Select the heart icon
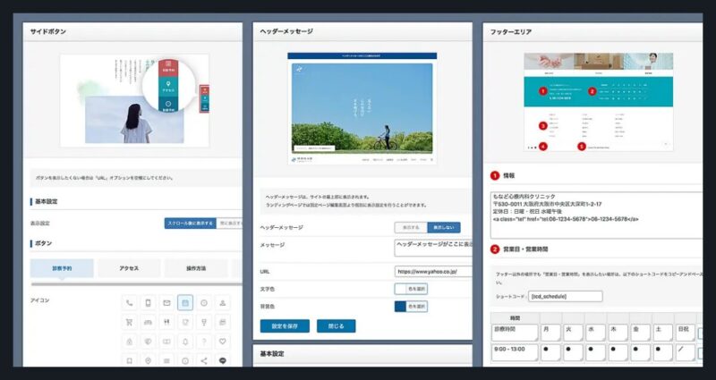This screenshot has width=716, height=380. coord(223,342)
